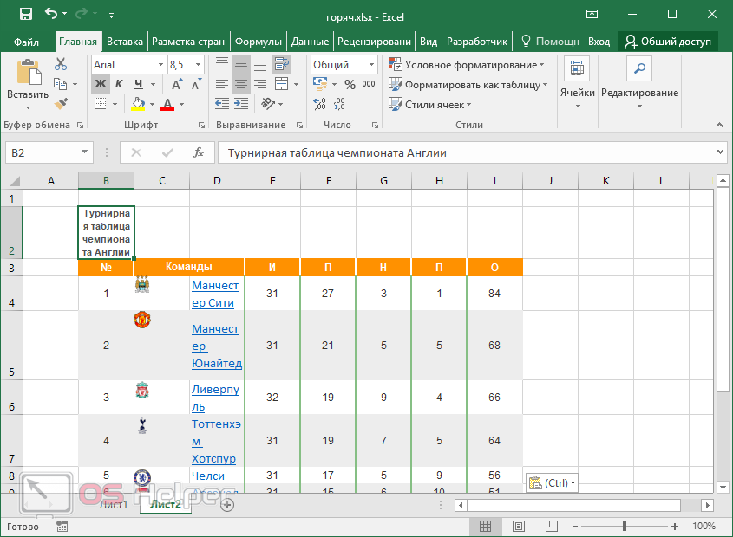Screen dimensions: 733x537
Task: Toggle italic formatting (К)
Action: coord(119,84)
